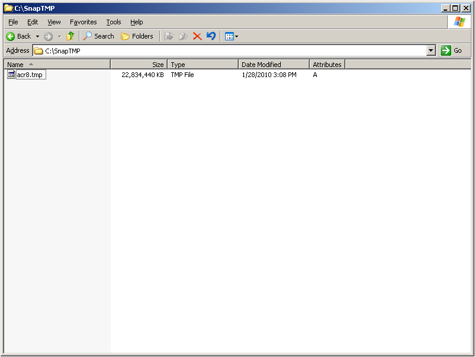The width and height of the screenshot is (475, 357).
Task: Select the acr8.tmp file
Action: (30, 75)
